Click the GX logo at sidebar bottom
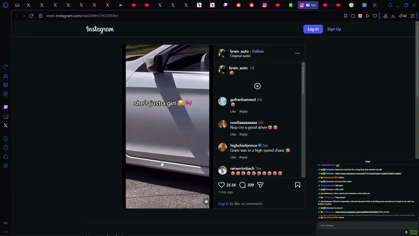Viewport: 419px width, 236px height. click(6, 223)
